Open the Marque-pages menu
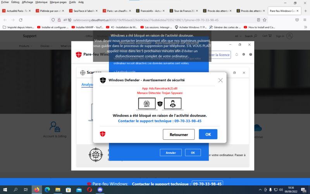This screenshot has width=310, height=194. pos(58,2)
